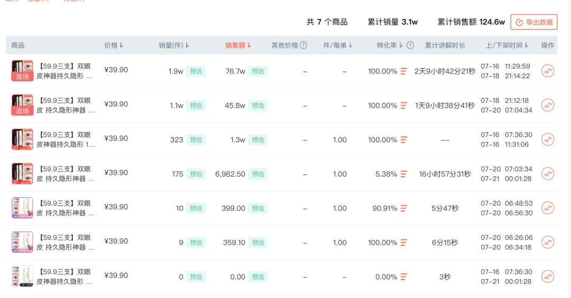
Task: Click 预估 tag next to 1.9w sales
Action: (x=196, y=71)
